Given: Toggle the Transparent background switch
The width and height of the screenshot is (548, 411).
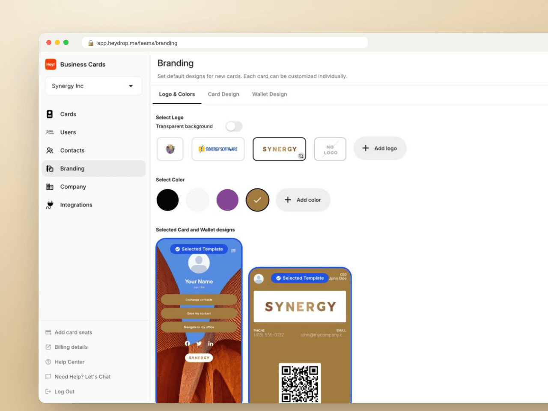Looking at the screenshot, I should [x=234, y=126].
